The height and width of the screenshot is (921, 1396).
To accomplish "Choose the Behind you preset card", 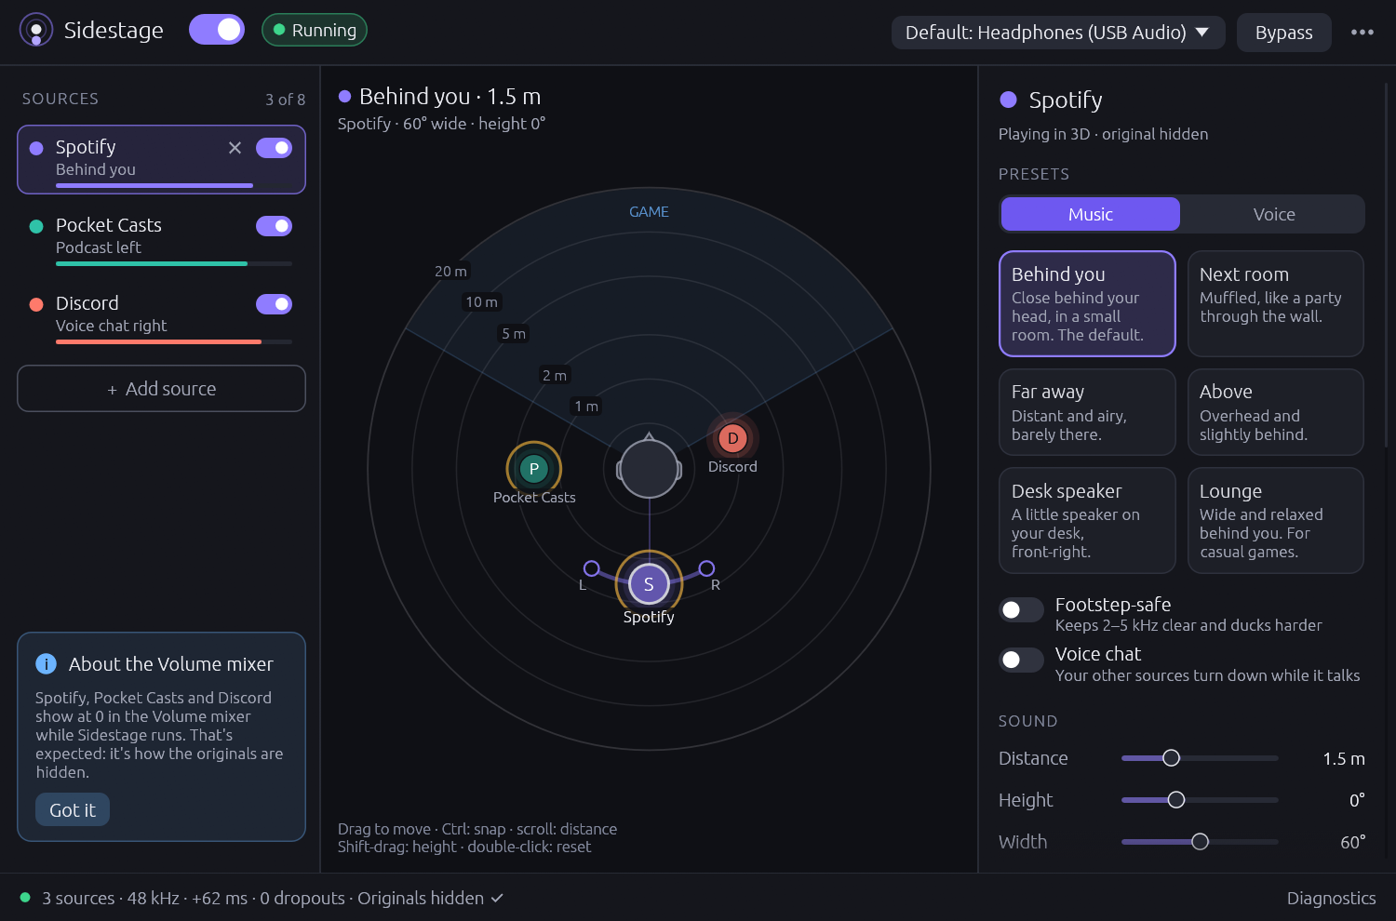I will click(x=1087, y=303).
